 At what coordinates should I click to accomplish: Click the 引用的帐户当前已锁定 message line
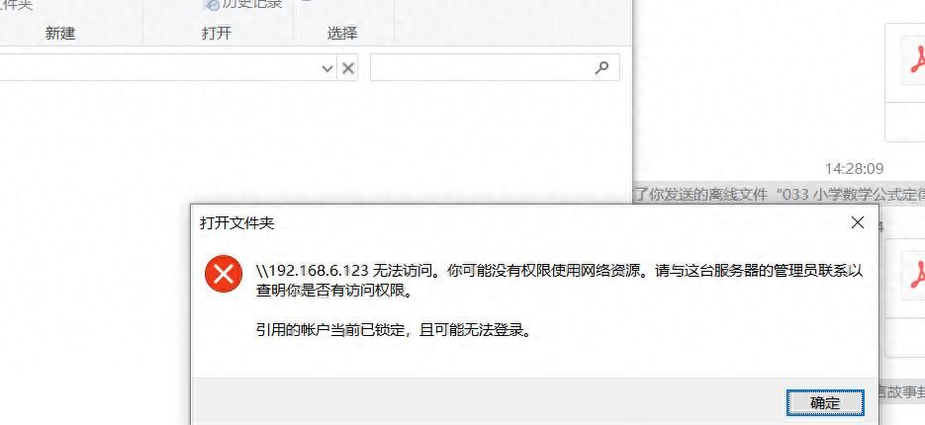[394, 330]
